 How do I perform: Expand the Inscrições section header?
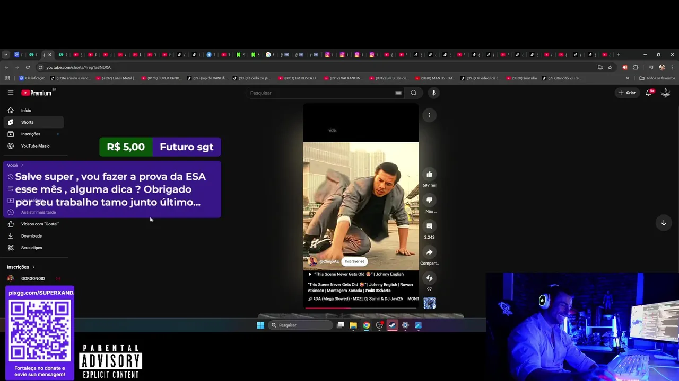(x=21, y=267)
